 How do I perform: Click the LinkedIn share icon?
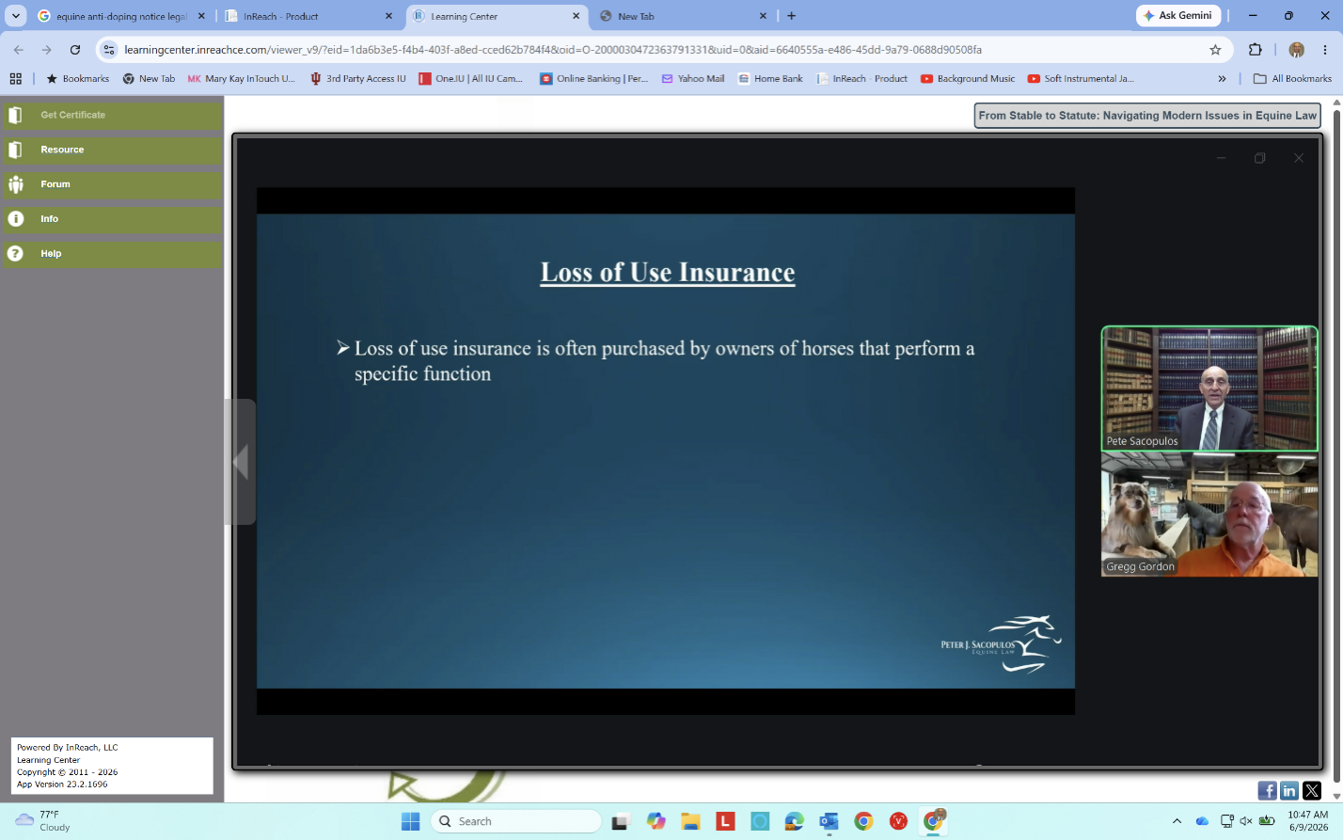(x=1289, y=791)
